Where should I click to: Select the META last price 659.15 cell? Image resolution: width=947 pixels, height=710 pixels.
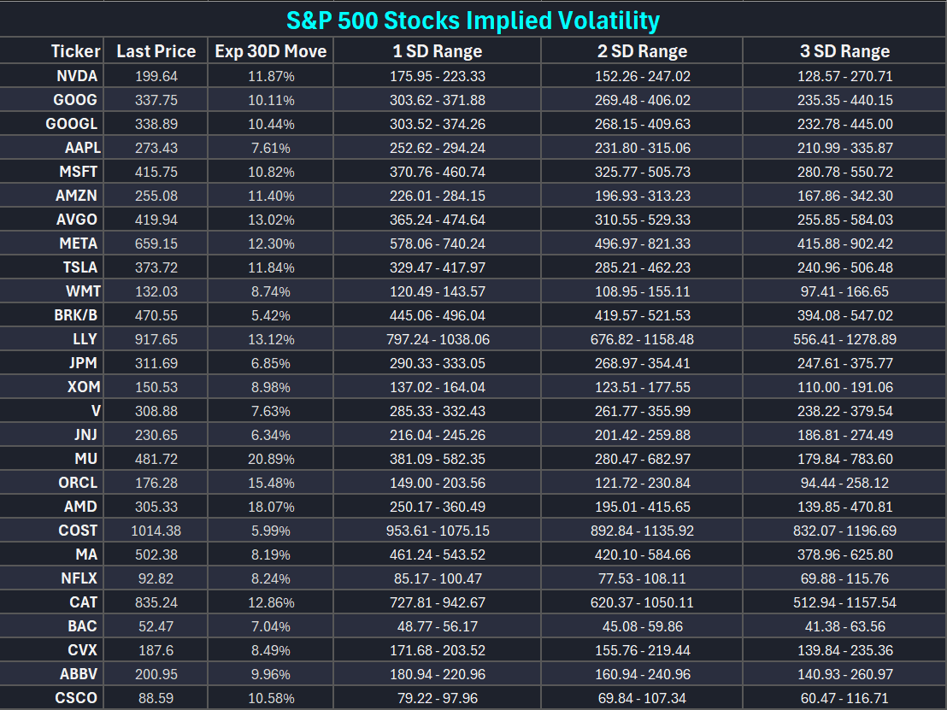156,244
